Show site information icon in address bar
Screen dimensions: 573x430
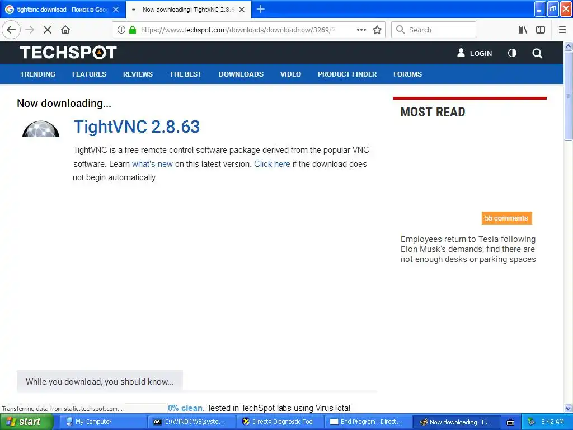coord(121,30)
